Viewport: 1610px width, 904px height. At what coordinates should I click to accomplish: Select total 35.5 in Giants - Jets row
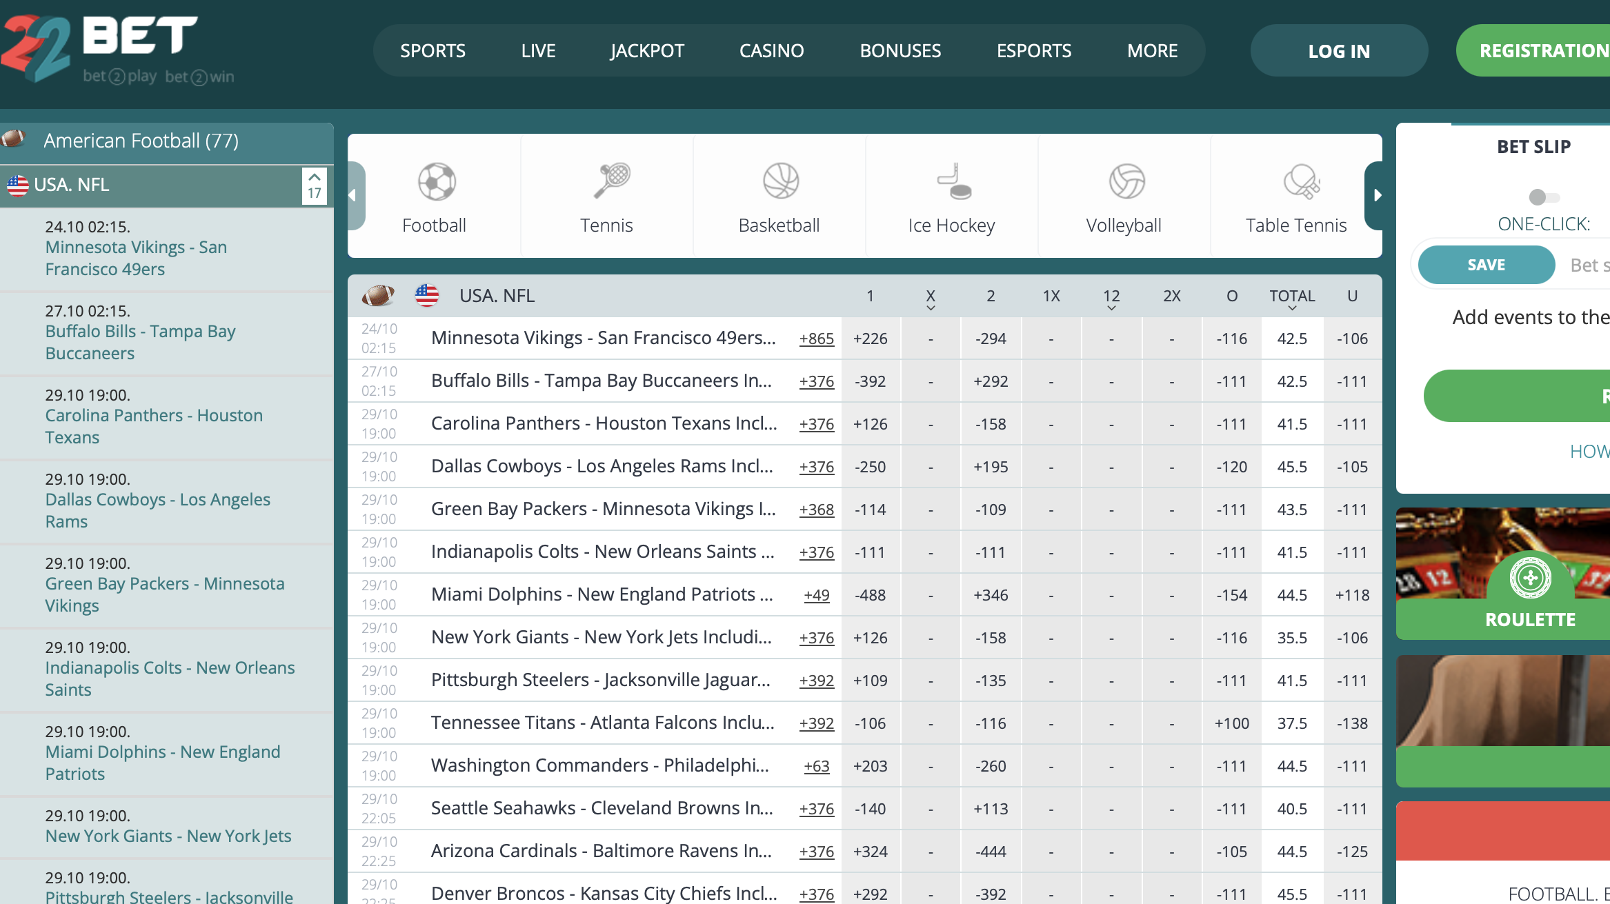[1292, 638]
